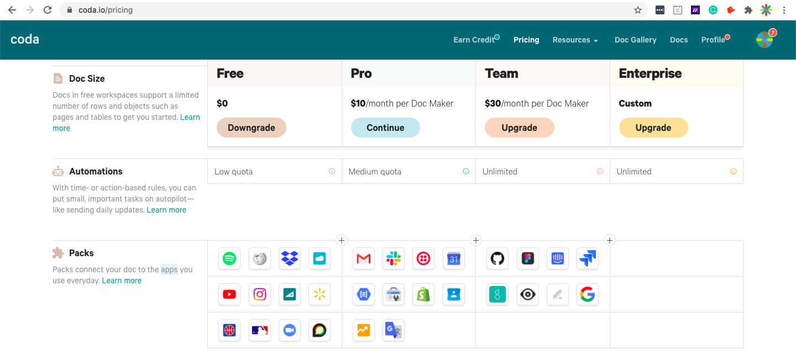Go back in browser history
The image size is (796, 355).
click(x=12, y=10)
